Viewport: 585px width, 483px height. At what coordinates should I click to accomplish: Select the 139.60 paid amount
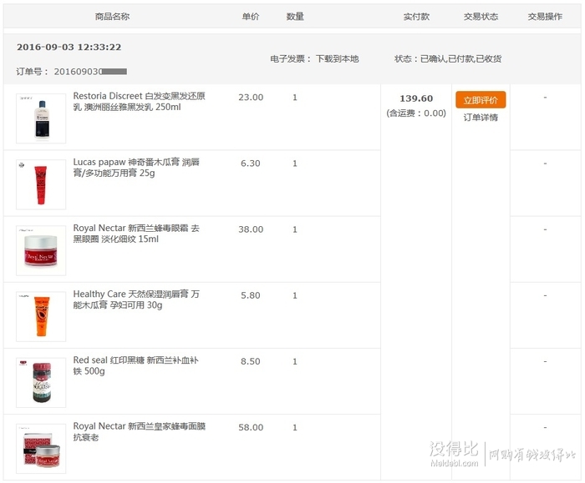click(416, 98)
